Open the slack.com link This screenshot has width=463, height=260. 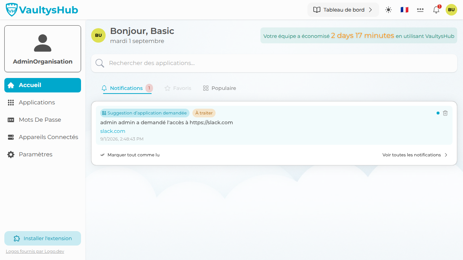(x=113, y=131)
